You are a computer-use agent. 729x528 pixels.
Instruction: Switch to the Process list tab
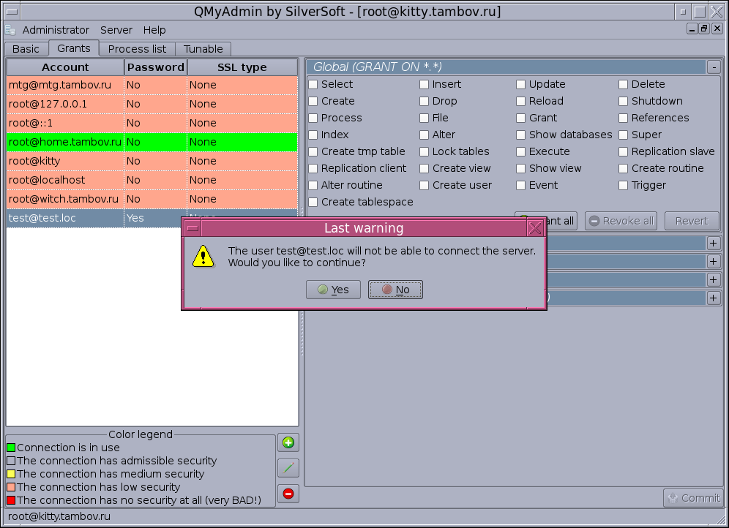click(x=137, y=49)
